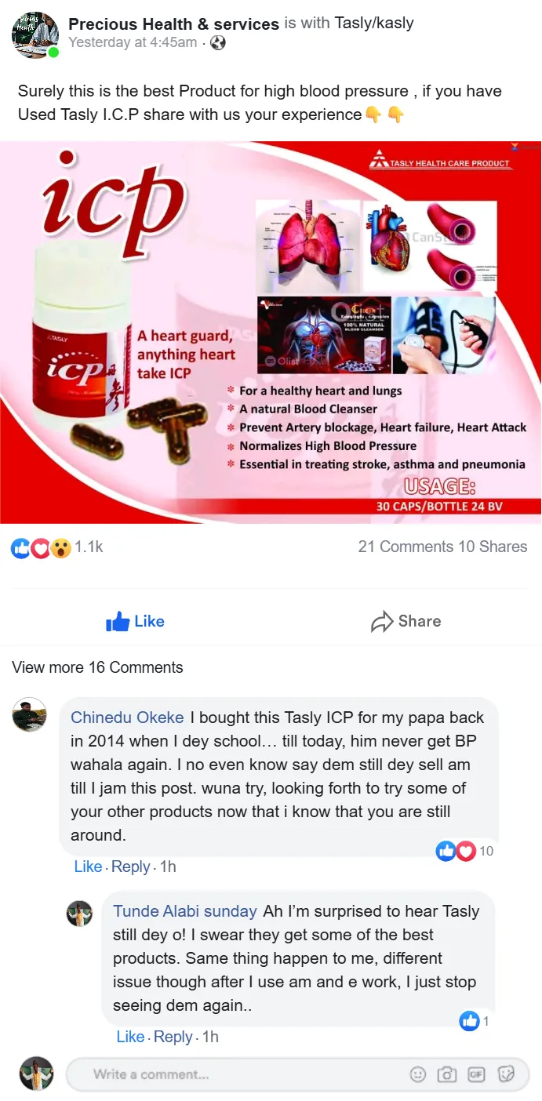
Task: Click the emoji icon in comment box
Action: [x=418, y=1074]
